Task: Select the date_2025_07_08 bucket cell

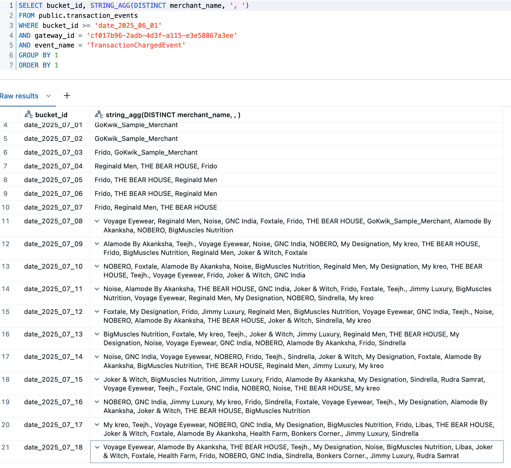Action: (55, 226)
